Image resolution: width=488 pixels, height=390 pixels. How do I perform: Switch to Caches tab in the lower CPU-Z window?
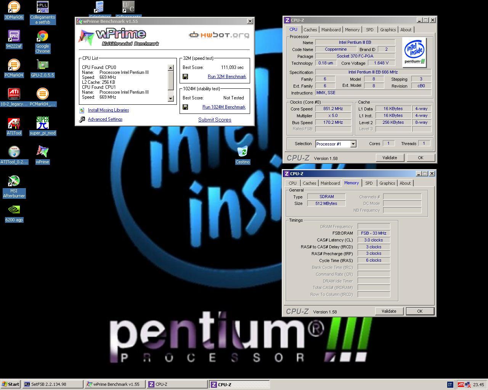pos(309,183)
